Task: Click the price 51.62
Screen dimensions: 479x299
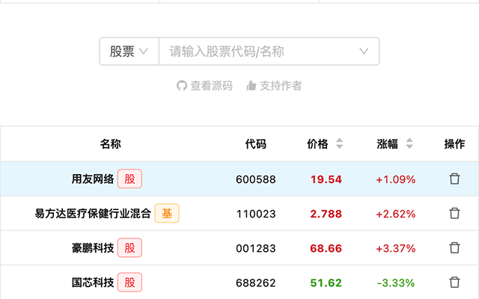Action: point(326,283)
